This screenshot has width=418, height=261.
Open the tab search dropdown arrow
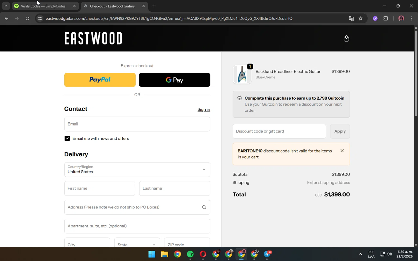(6, 6)
